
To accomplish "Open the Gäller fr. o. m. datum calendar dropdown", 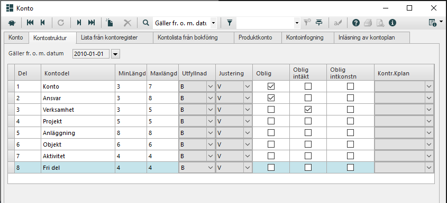I will pyautogui.click(x=115, y=54).
